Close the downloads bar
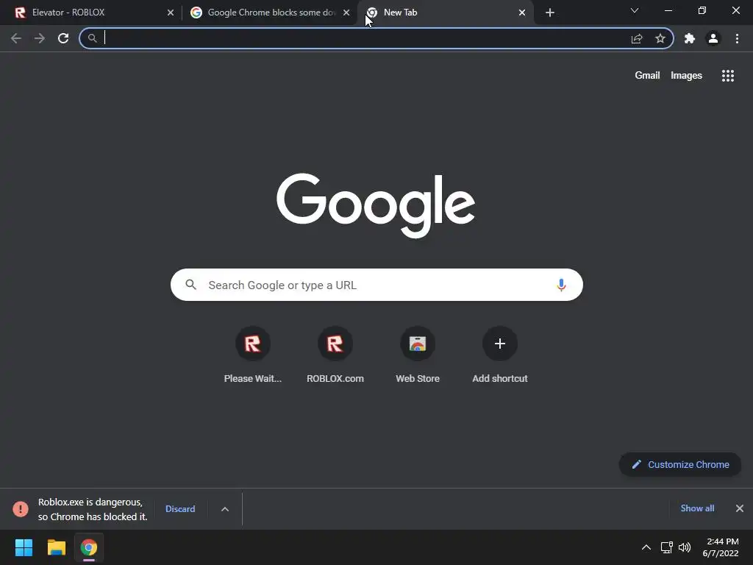Viewport: 753px width, 565px height. click(740, 508)
